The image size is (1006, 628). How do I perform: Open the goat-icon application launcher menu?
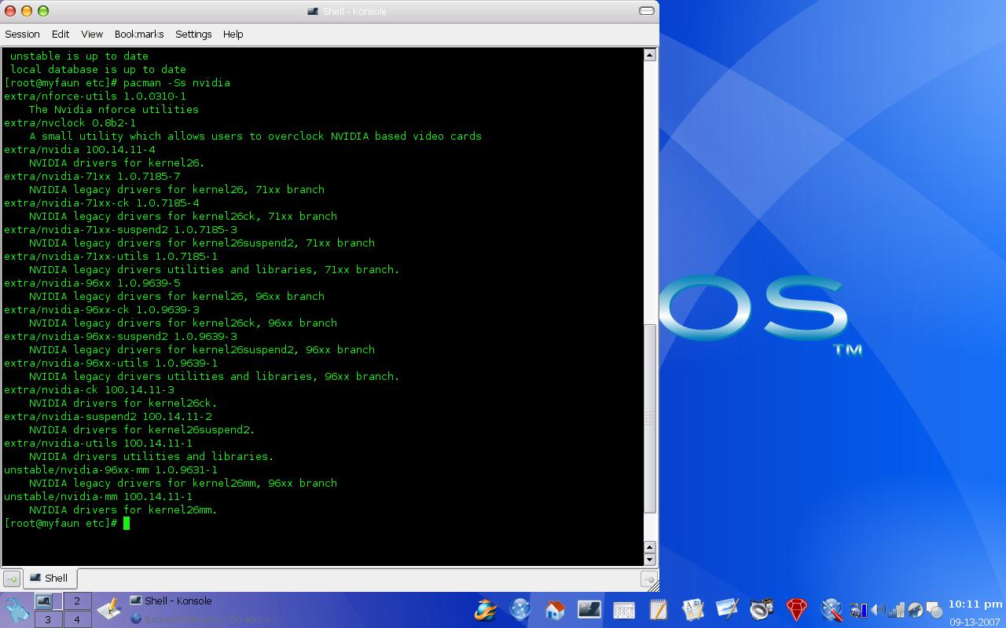pos(17,610)
